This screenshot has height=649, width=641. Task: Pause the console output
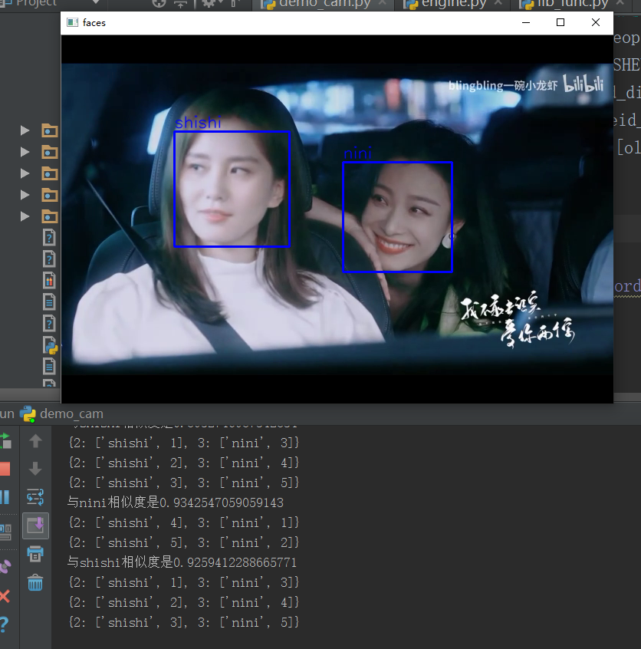tap(5, 497)
